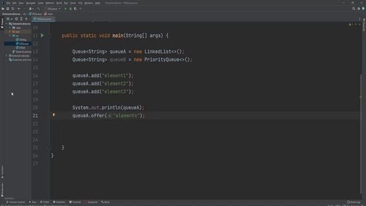366x206 pixels.
Task: Place cursor on empty line 23 in editor
Action: [x=205, y=132]
